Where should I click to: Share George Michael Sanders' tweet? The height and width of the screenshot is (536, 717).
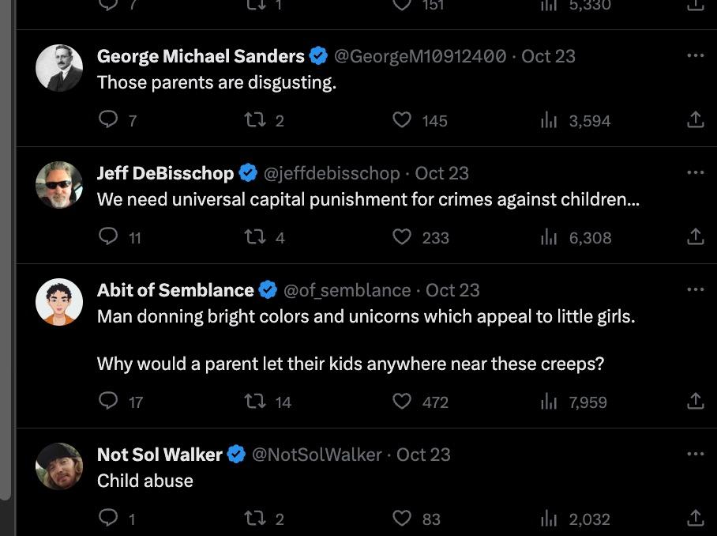695,120
